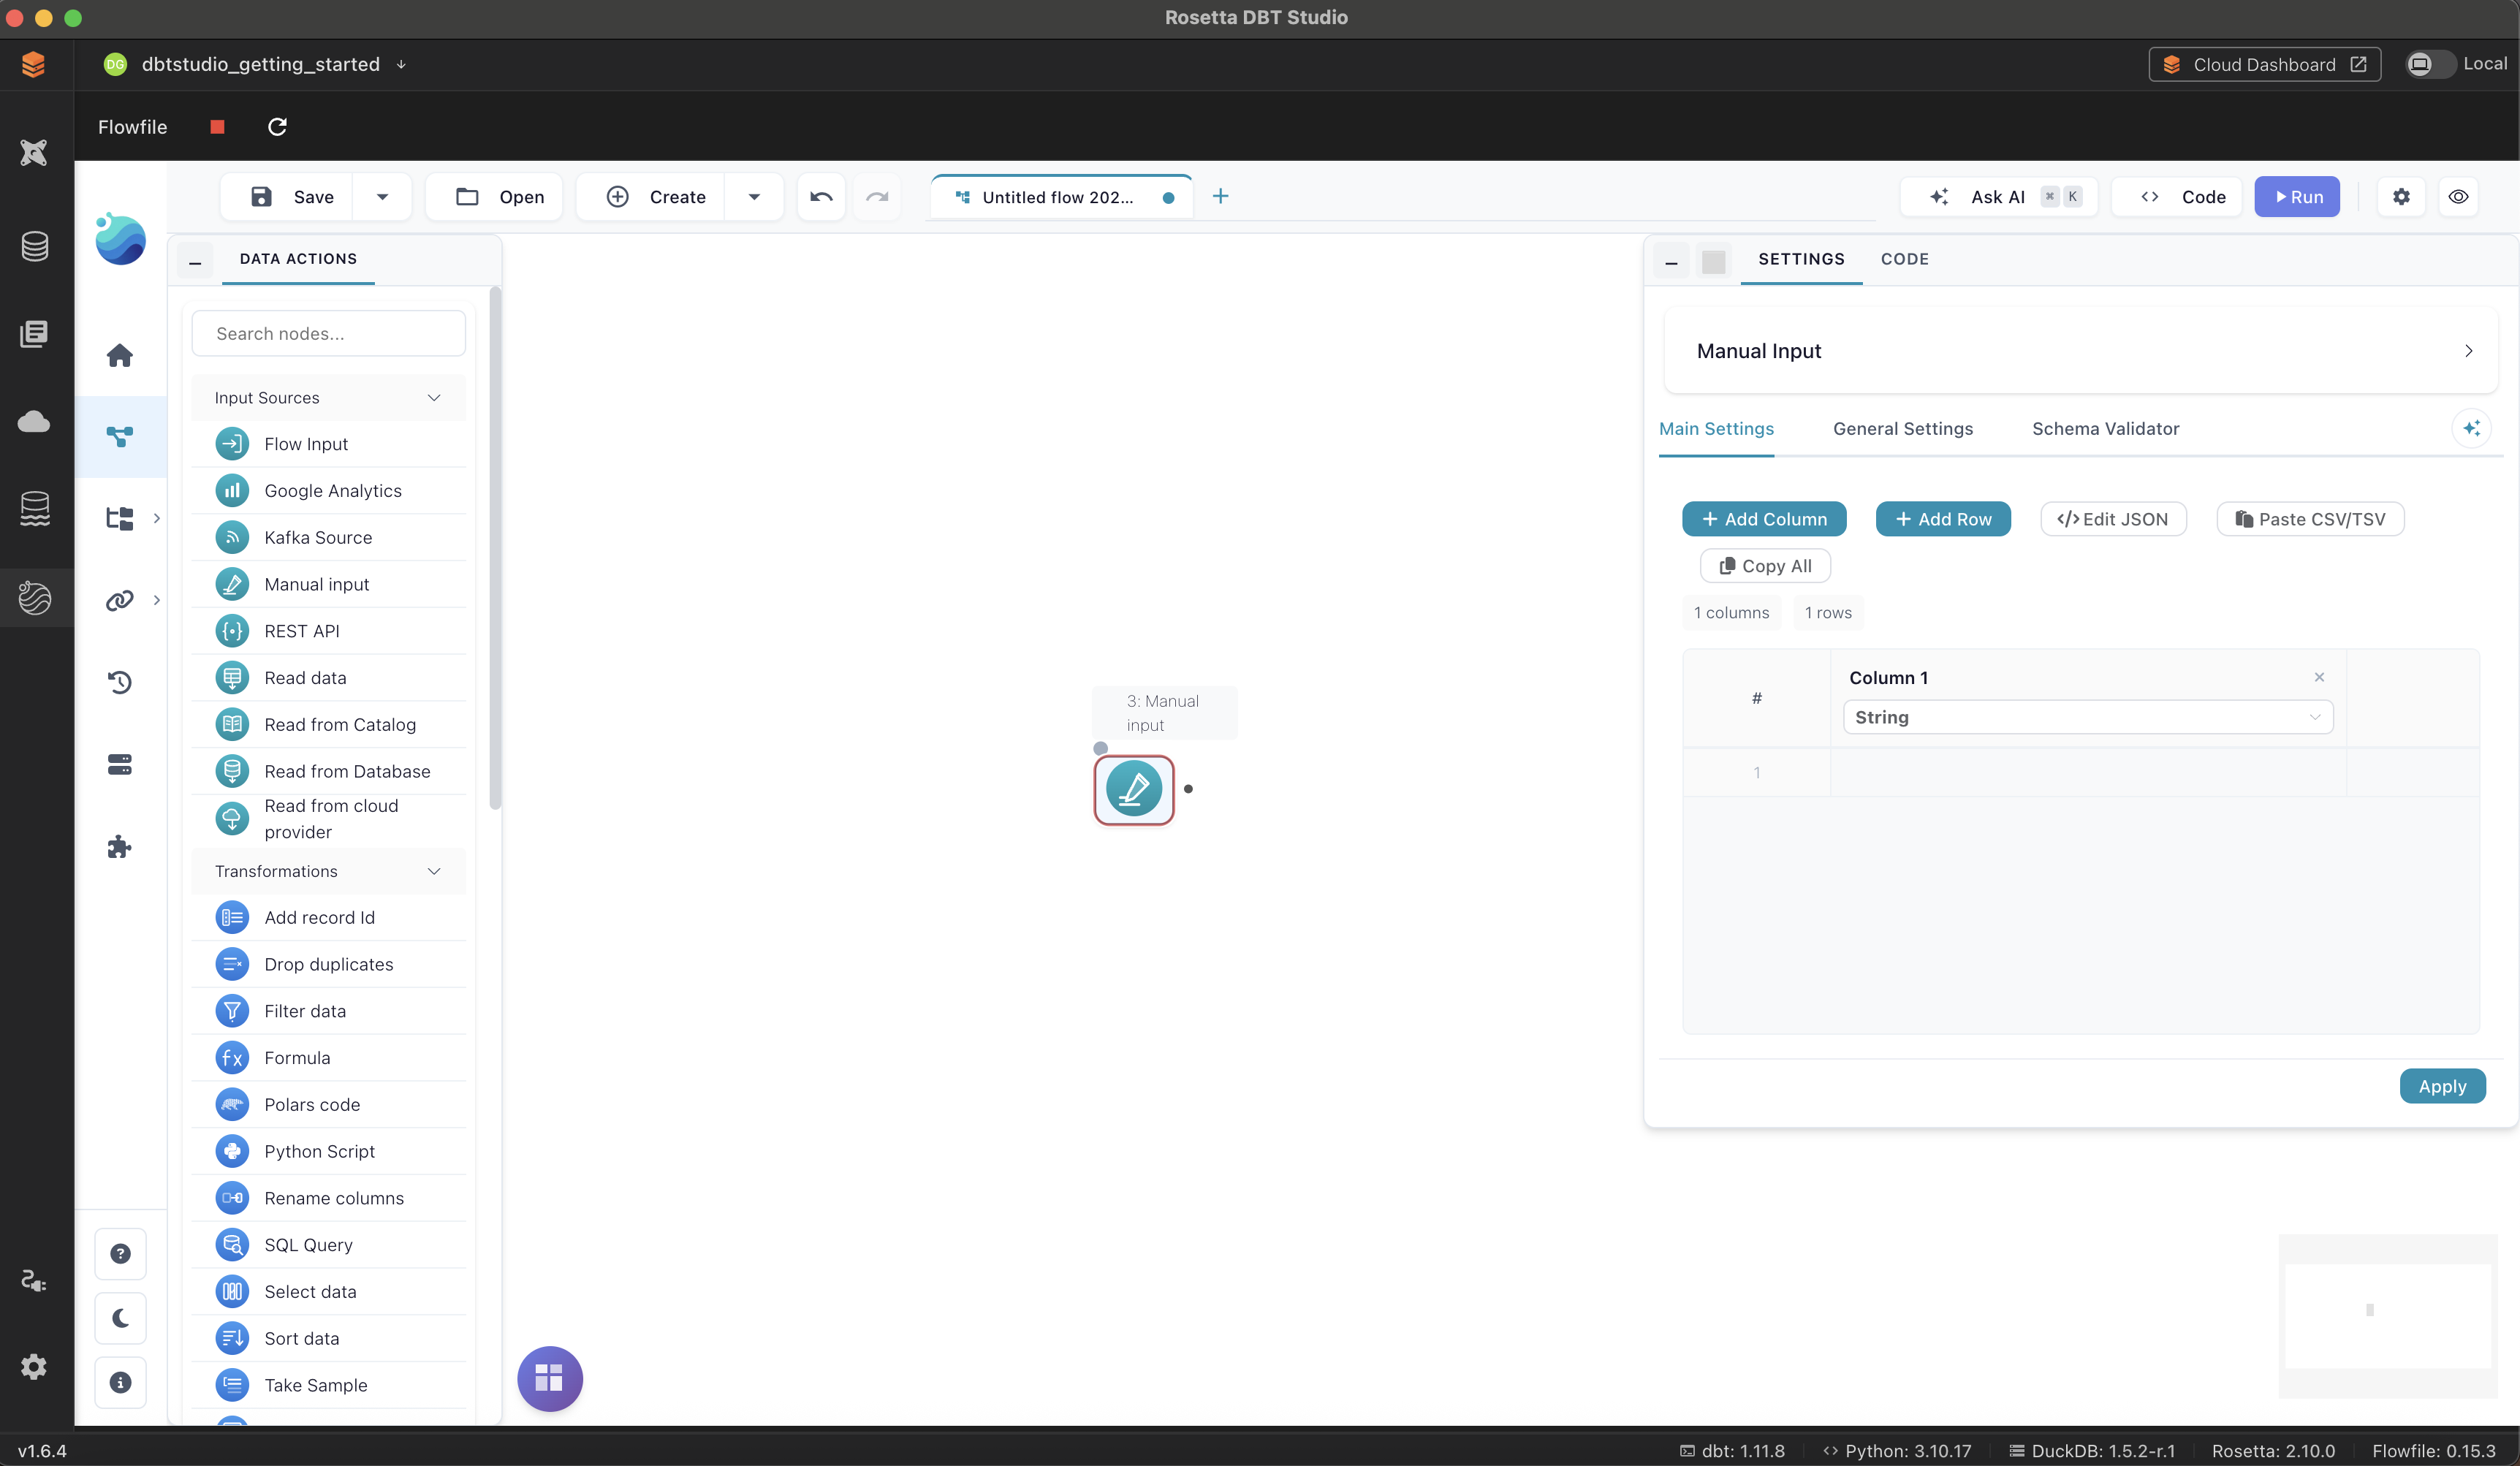
Task: Pick the Polars code icon
Action: (x=232, y=1104)
